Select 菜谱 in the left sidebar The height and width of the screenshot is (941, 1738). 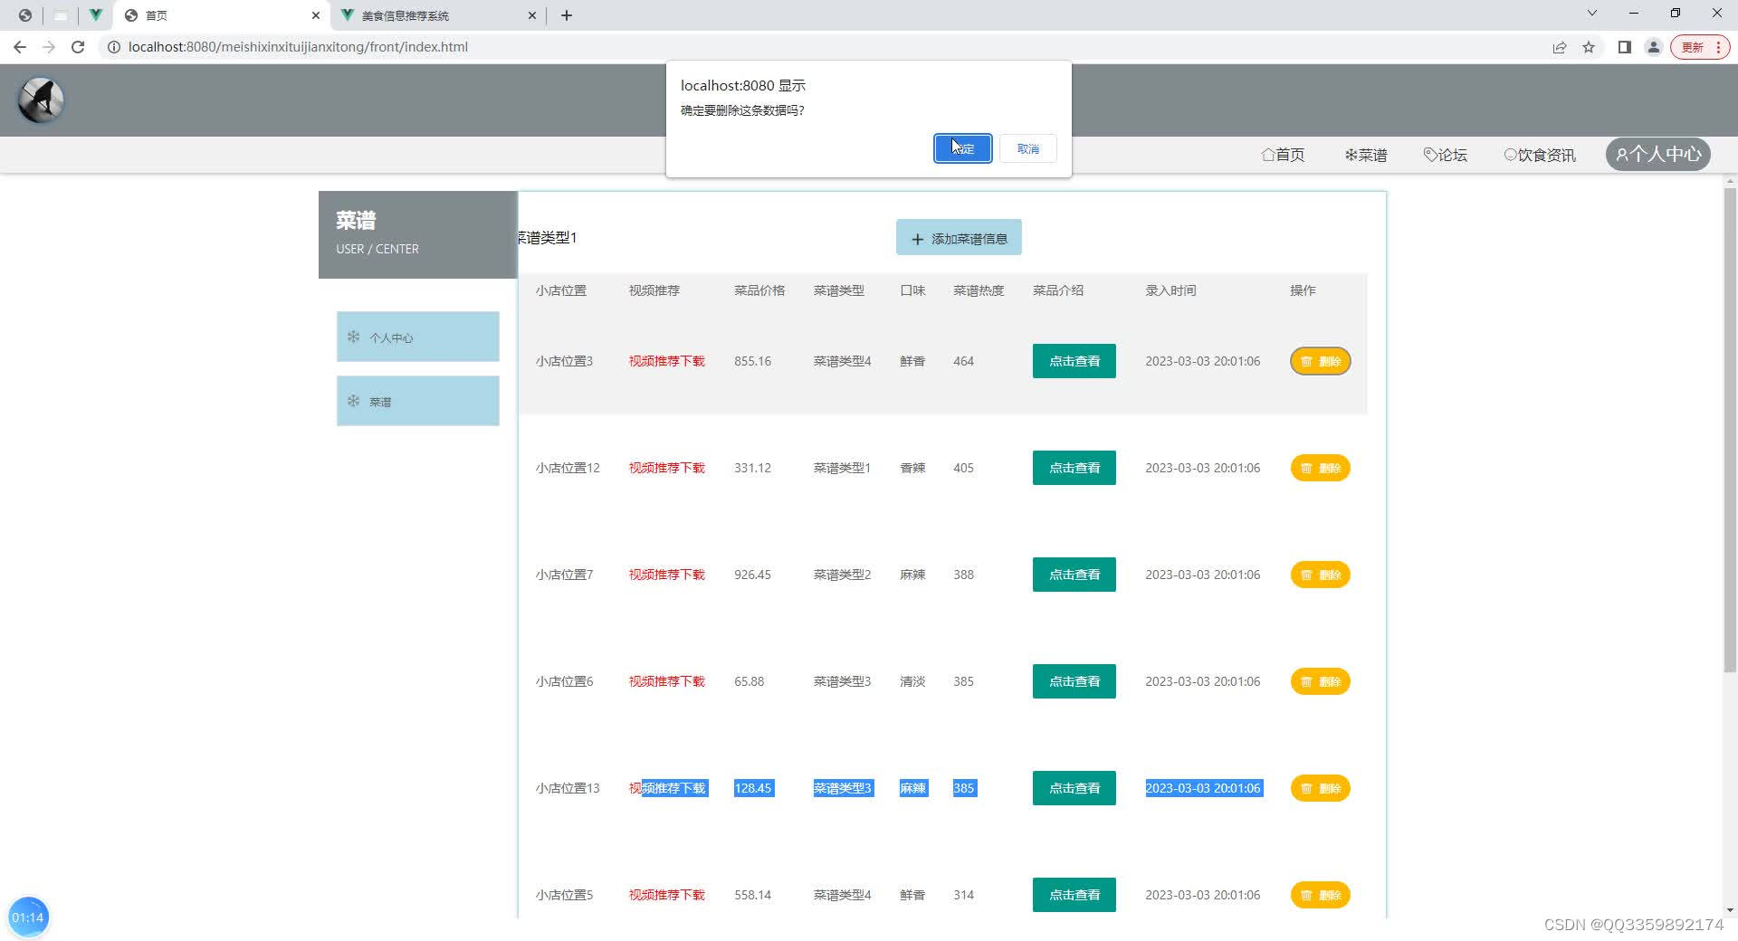click(418, 401)
